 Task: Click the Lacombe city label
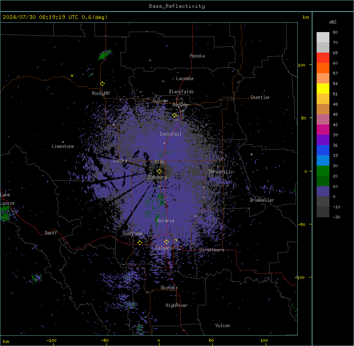tap(185, 78)
